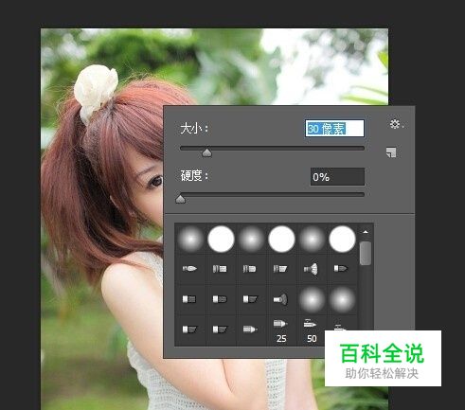The height and width of the screenshot is (410, 465).
Task: Choose the flat angle brush in third row
Action: [250, 299]
